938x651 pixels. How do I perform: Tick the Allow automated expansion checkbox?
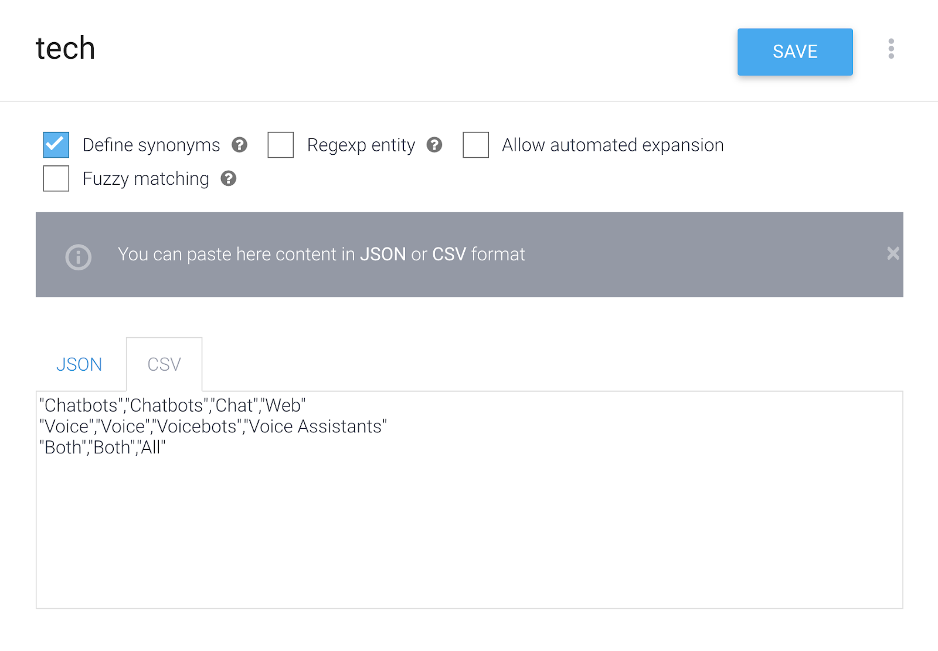click(475, 145)
